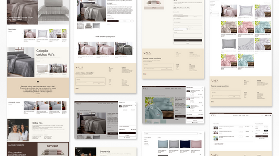Click the newsletter email field in the gift card page footer
The image size is (279, 156).
(x=158, y=65)
